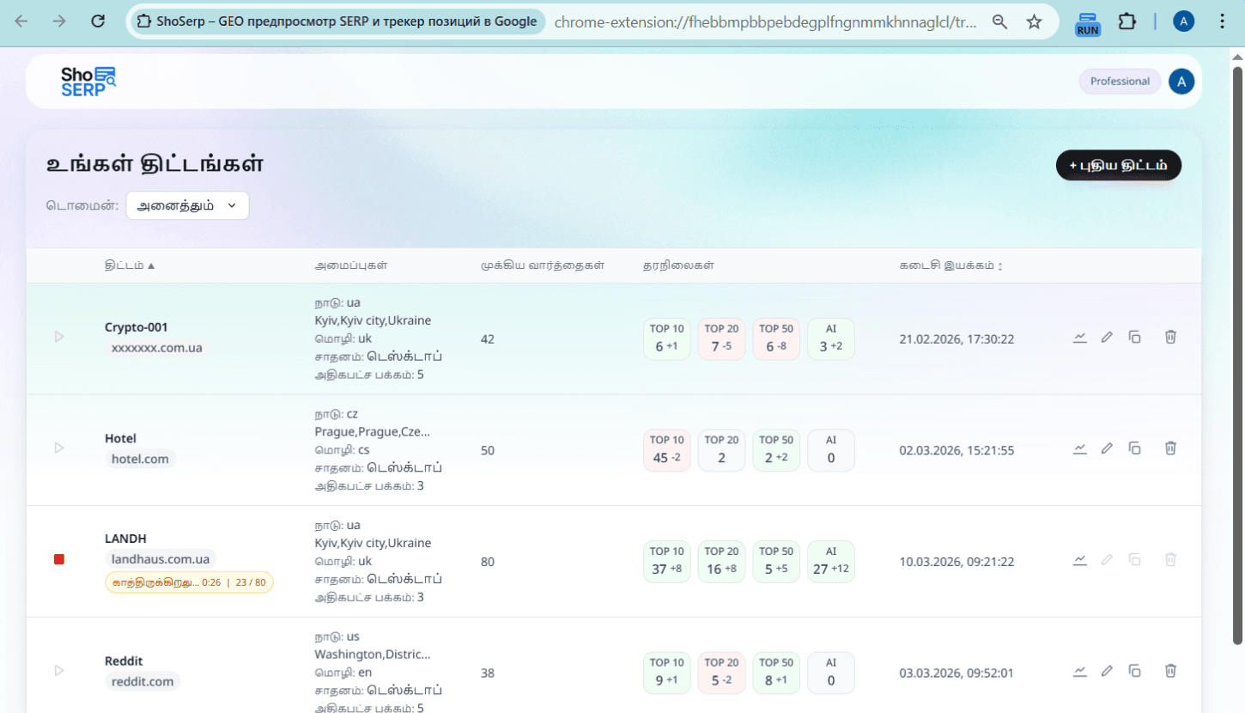Screen dimensions: 1245x713
Task: Duplicate the Hotel project
Action: [1134, 448]
